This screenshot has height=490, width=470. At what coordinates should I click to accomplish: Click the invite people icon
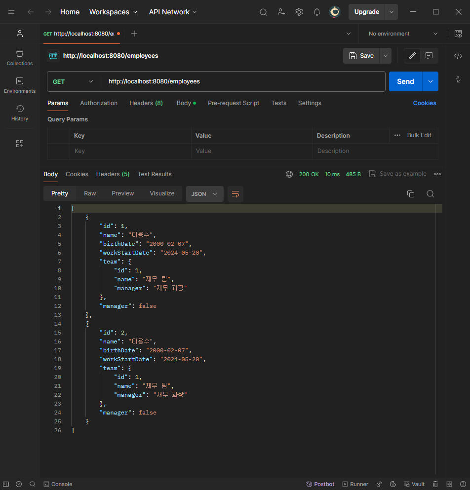[x=281, y=12]
